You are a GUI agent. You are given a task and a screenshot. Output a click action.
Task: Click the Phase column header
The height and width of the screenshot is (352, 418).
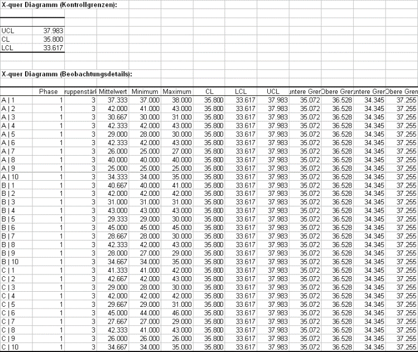point(49,91)
